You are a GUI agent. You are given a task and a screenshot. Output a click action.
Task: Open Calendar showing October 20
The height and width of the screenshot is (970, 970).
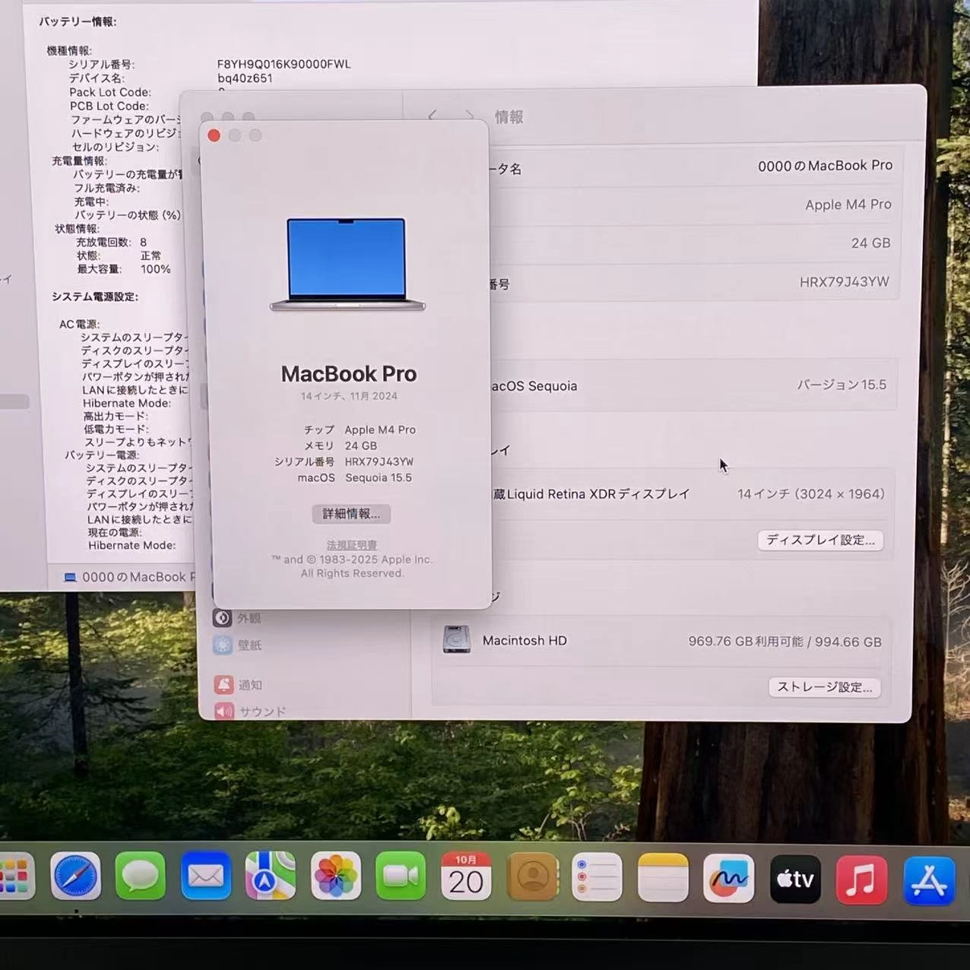pyautogui.click(x=466, y=876)
